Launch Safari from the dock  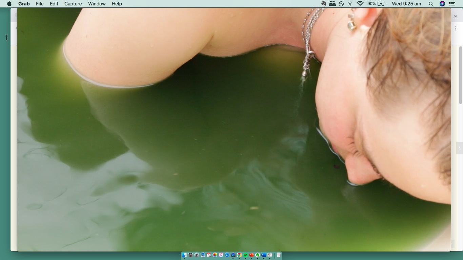pyautogui.click(x=227, y=255)
